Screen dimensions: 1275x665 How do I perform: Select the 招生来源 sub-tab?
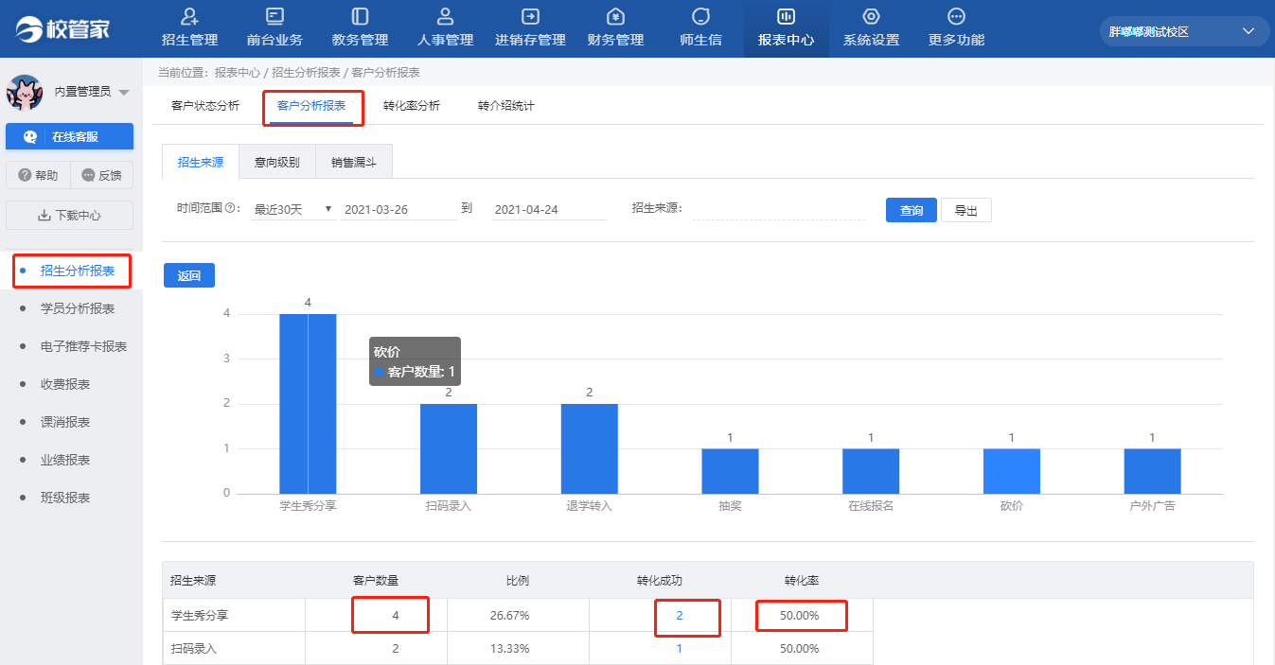coord(201,162)
